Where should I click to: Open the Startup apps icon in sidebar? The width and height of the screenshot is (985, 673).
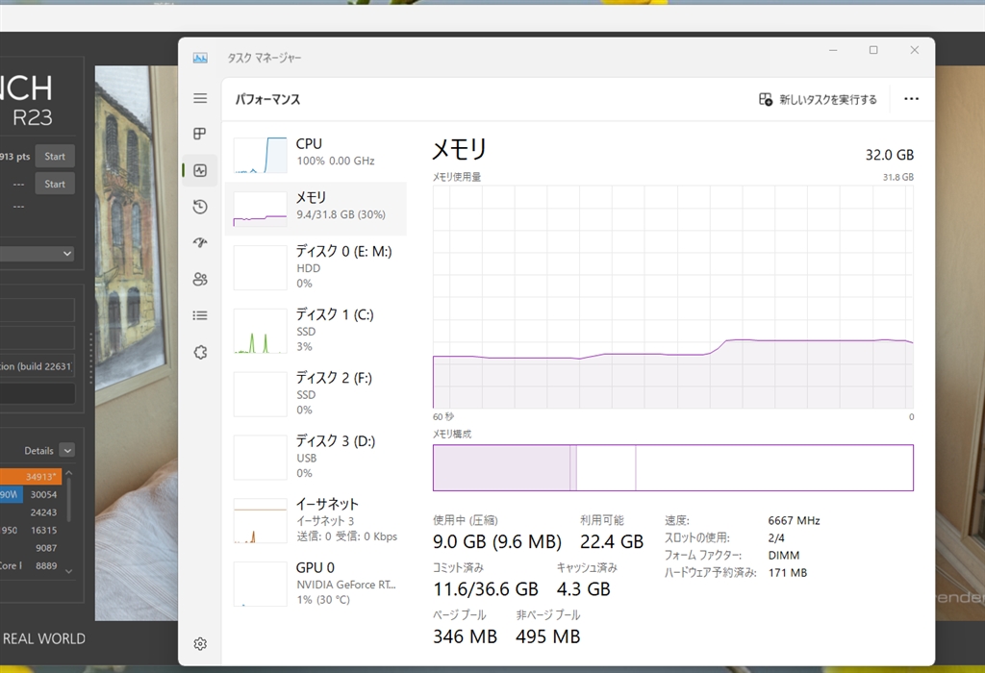point(200,243)
